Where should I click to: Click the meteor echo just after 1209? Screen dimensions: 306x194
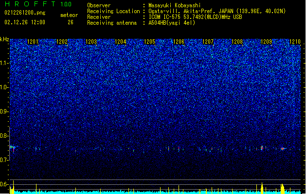point(262,148)
